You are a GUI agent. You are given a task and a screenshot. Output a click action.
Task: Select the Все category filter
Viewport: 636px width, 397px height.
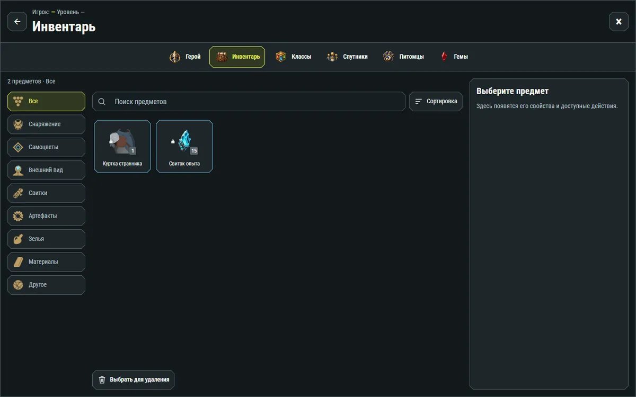pos(46,101)
